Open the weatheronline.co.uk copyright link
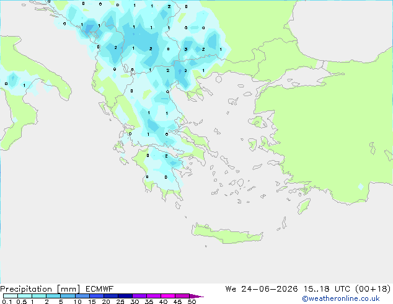The height and width of the screenshot is (304, 393). point(341,298)
